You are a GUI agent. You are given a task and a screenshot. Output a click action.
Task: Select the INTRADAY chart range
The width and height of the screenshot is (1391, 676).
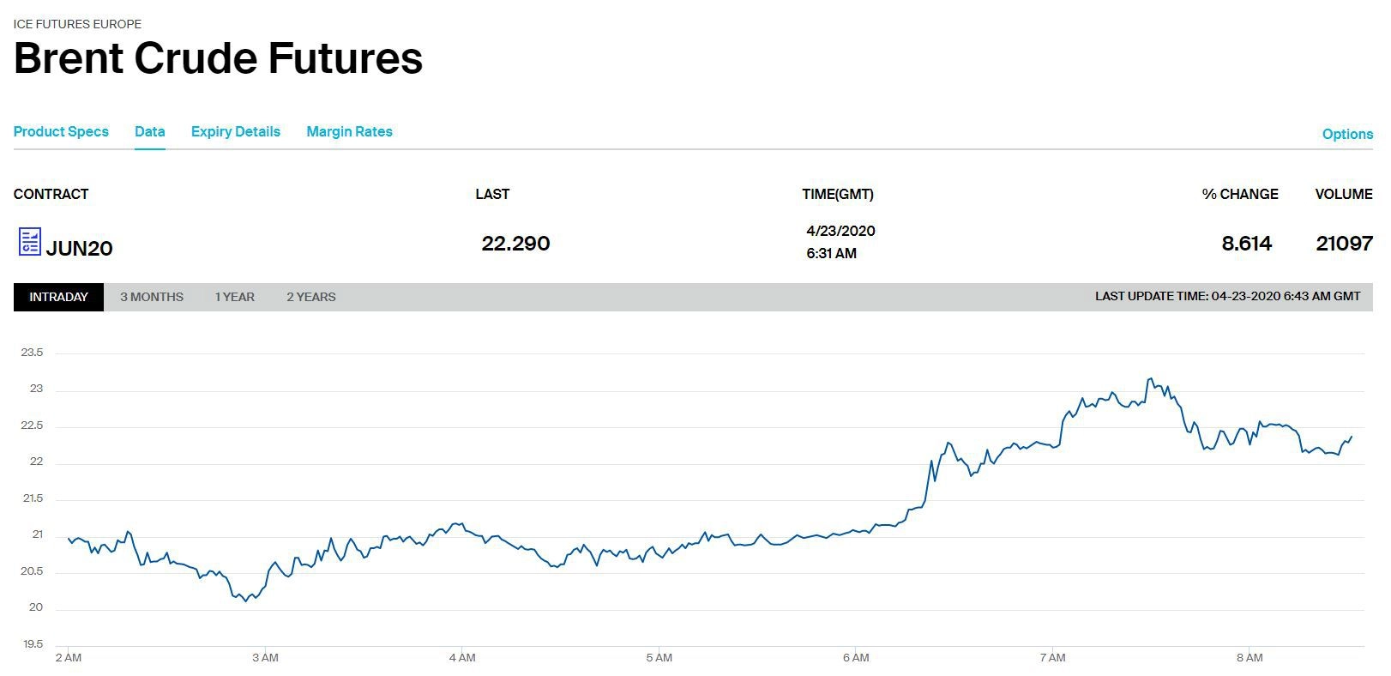pyautogui.click(x=58, y=297)
